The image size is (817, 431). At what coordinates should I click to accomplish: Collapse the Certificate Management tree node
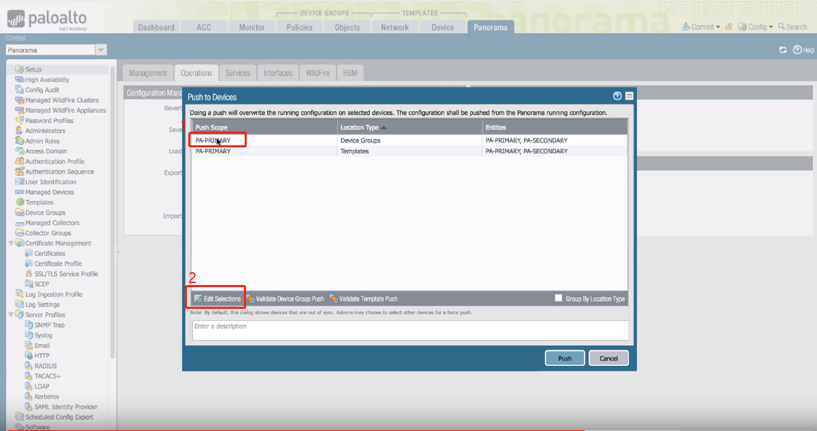click(x=11, y=243)
